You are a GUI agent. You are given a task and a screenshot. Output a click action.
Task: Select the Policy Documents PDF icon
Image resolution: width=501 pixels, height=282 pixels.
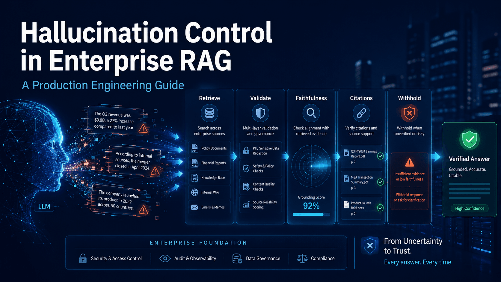click(x=195, y=148)
